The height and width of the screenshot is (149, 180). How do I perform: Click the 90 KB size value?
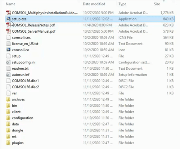click(x=169, y=44)
